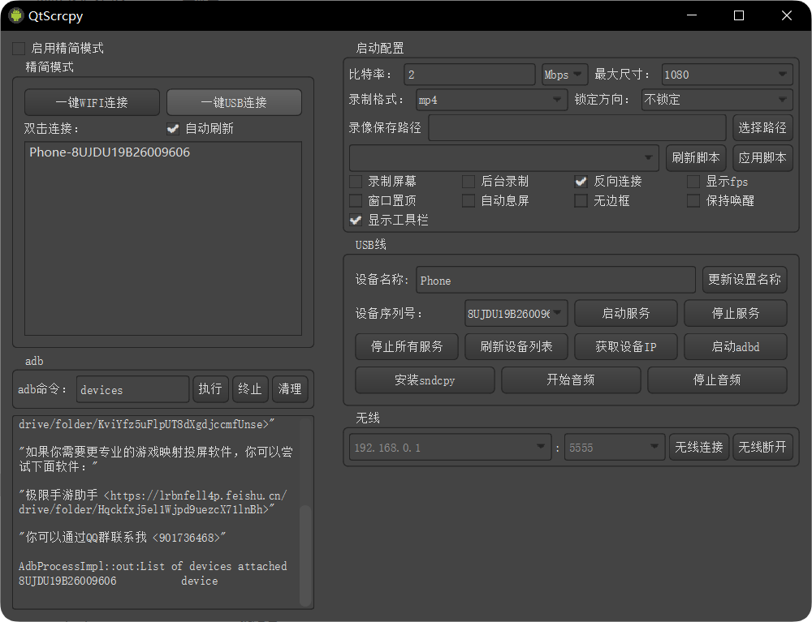Execute the adb devices command with 执行
Image resolution: width=812 pixels, height=622 pixels.
(x=210, y=388)
